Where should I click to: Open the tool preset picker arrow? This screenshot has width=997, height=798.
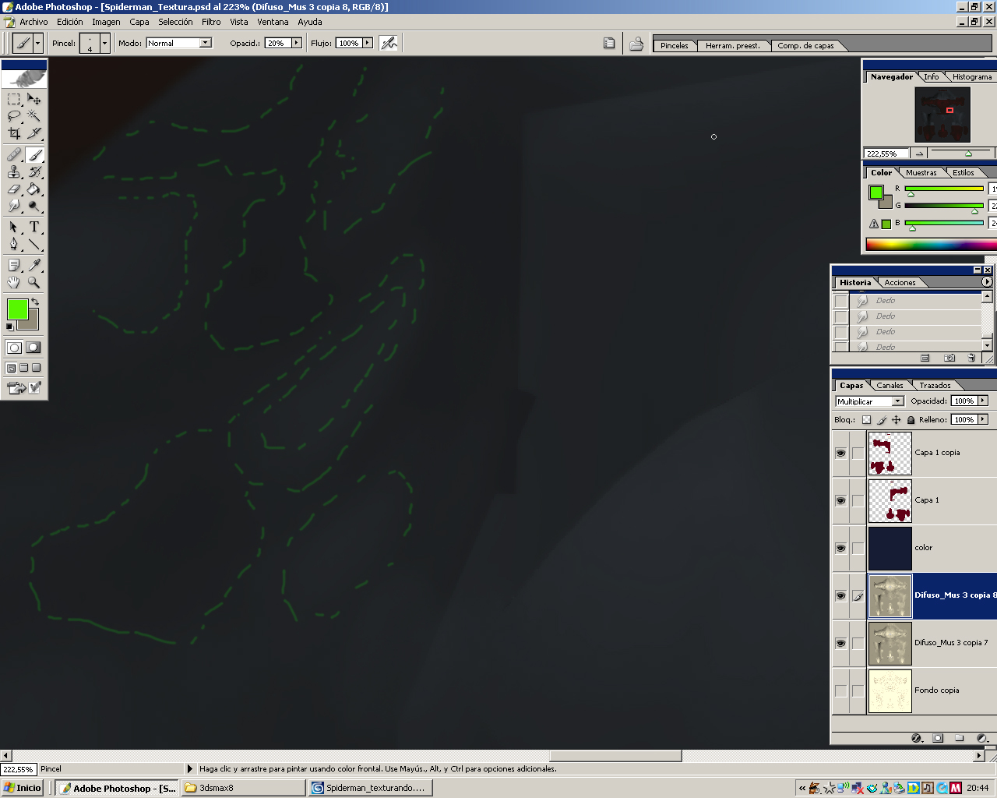coord(38,43)
